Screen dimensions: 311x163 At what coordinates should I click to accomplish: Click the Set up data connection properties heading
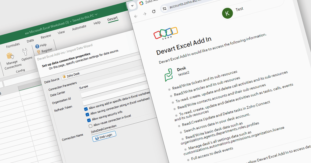pyautogui.click(x=66, y=60)
